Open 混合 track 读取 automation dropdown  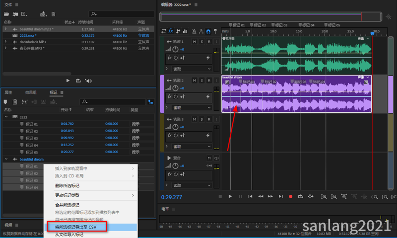pos(192,185)
